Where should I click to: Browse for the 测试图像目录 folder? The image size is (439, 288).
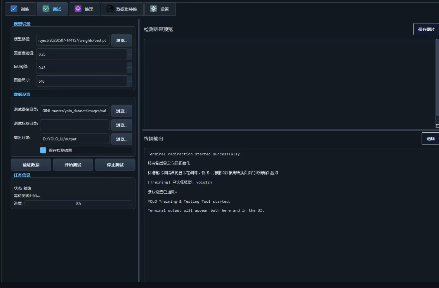coord(122,111)
